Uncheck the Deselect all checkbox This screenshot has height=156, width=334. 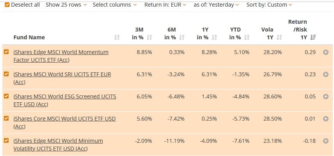point(7,5)
